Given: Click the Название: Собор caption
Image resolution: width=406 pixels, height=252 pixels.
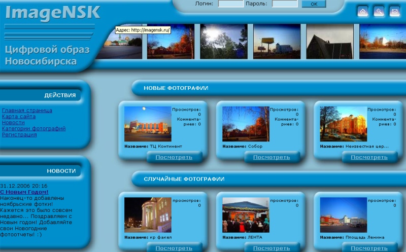Looking at the screenshot, I should (243, 146).
